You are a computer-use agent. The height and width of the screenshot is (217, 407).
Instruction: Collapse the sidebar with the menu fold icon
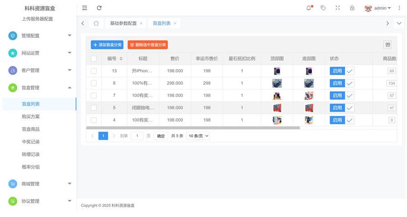84,8
